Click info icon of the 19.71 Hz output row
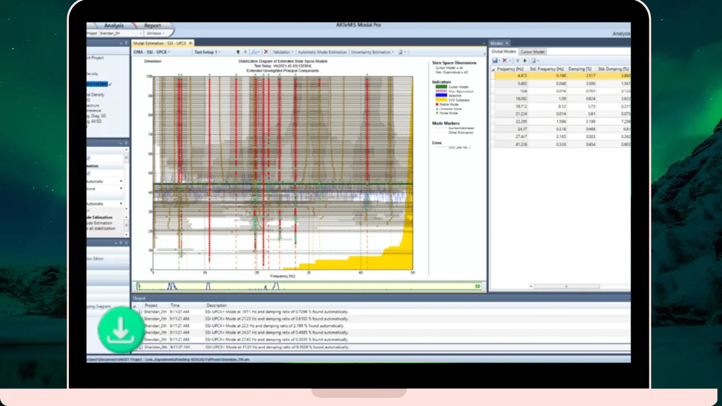The width and height of the screenshot is (722, 406). [140, 312]
